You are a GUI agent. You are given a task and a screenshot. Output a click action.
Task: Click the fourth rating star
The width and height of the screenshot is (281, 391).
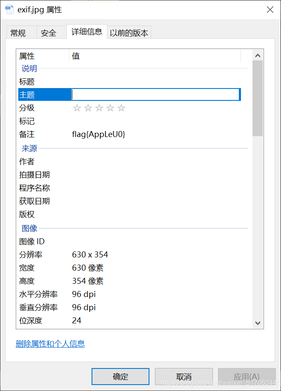click(x=110, y=108)
